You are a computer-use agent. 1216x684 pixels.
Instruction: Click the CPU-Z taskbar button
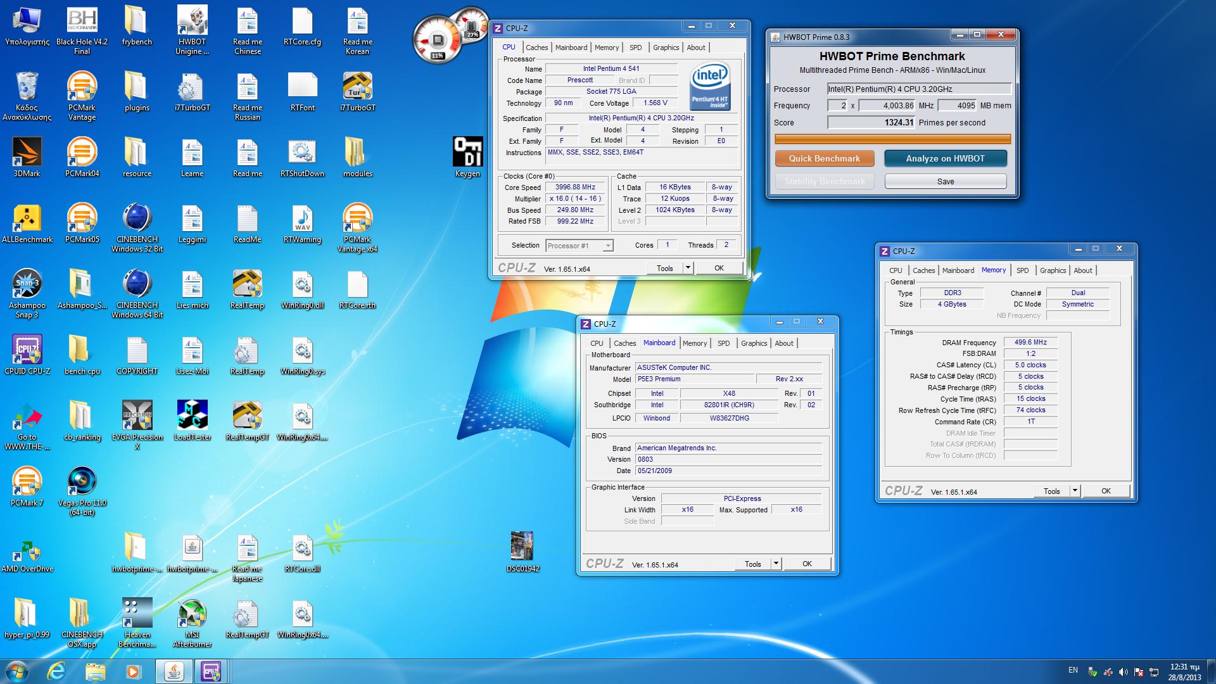click(211, 671)
